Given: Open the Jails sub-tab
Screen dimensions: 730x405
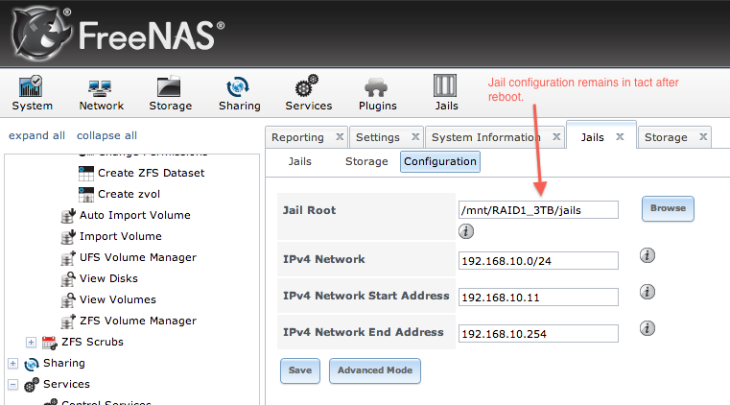Looking at the screenshot, I should point(300,161).
